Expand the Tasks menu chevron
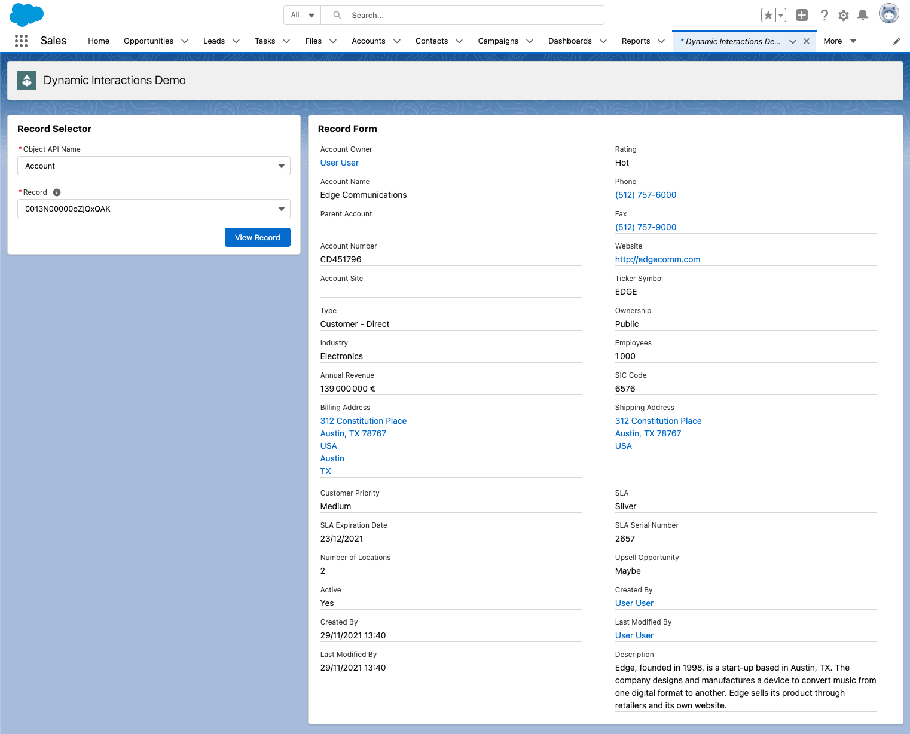Screen dimensions: 910x734 (x=286, y=41)
